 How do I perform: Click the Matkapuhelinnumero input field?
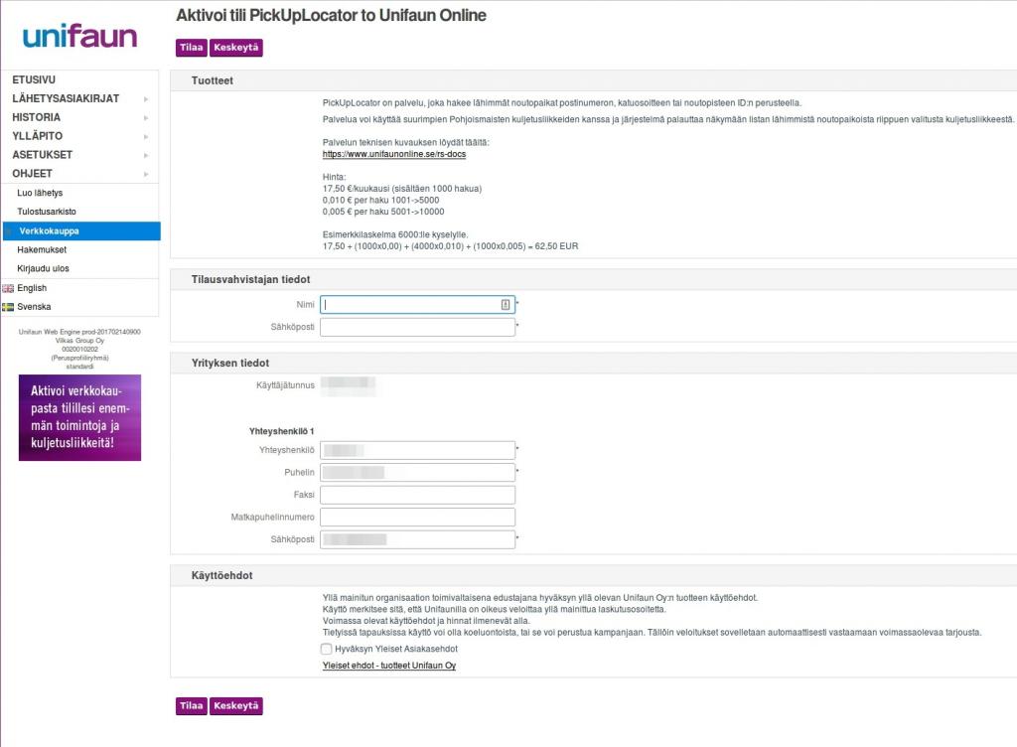click(418, 517)
